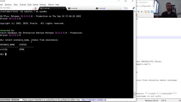Click the zoom in icon in Notepad++ toolbar
The image size is (181, 102).
tap(138, 12)
